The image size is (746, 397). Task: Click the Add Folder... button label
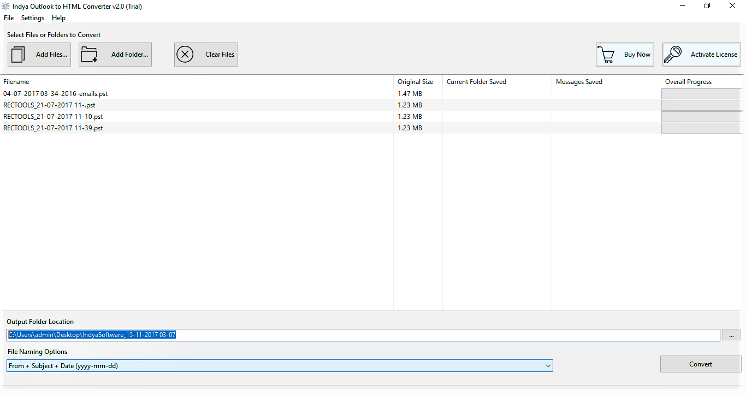(x=130, y=55)
